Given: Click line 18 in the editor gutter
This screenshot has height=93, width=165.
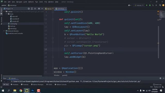Looking at the screenshot, I should (46, 49).
